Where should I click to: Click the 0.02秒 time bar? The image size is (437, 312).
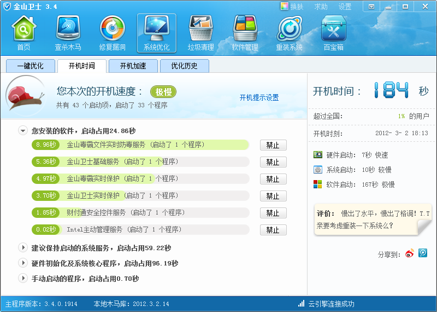(x=140, y=229)
